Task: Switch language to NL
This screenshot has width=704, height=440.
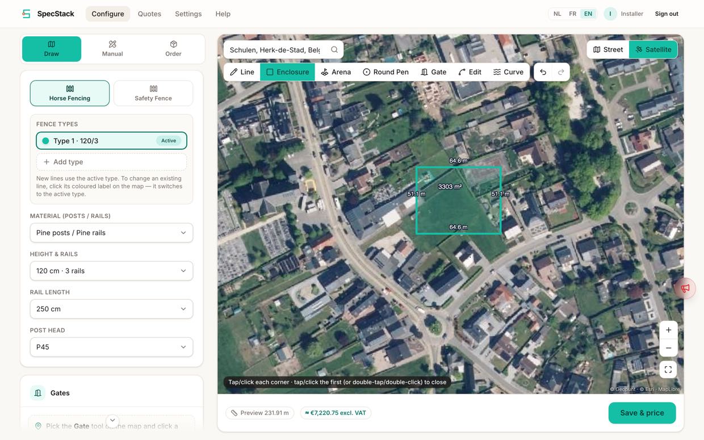Action: 558,14
